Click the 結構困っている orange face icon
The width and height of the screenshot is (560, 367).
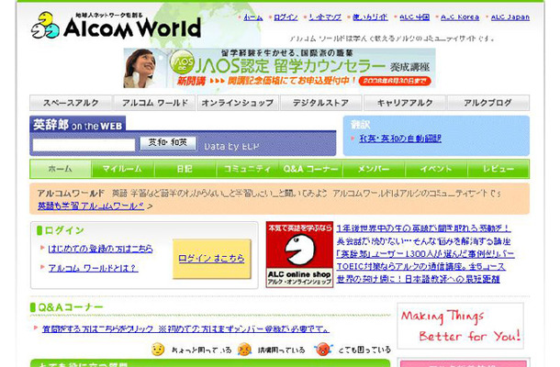[244, 350]
